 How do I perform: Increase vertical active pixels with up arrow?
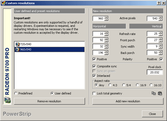pos(160,17)
